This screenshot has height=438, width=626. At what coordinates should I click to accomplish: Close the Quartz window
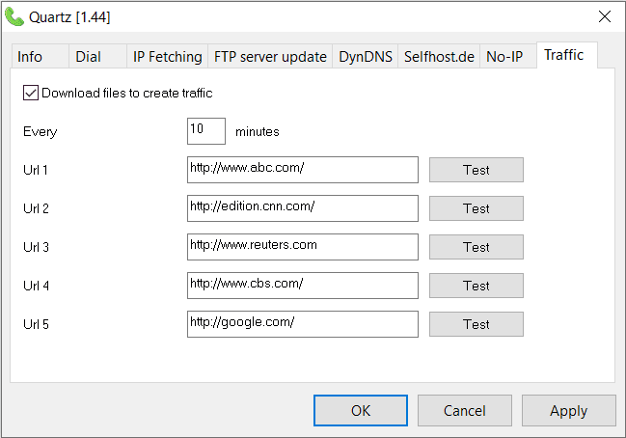pyautogui.click(x=605, y=16)
